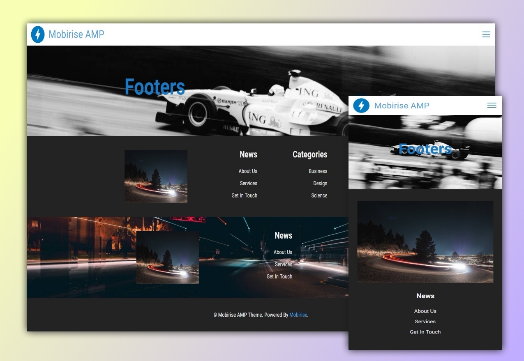The width and height of the screenshot is (524, 361).
Task: Open the Business category link
Action: point(318,171)
